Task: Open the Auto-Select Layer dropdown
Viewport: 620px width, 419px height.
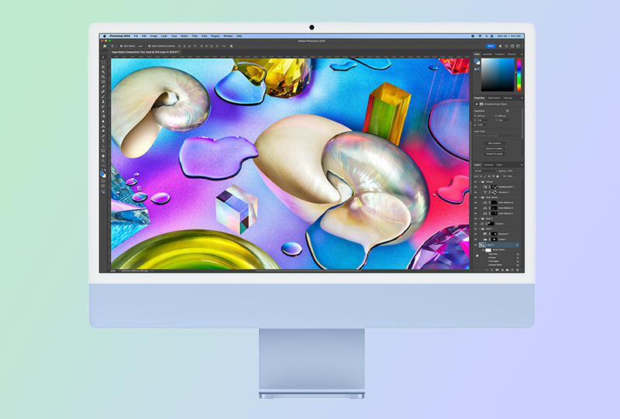Action: click(142, 46)
